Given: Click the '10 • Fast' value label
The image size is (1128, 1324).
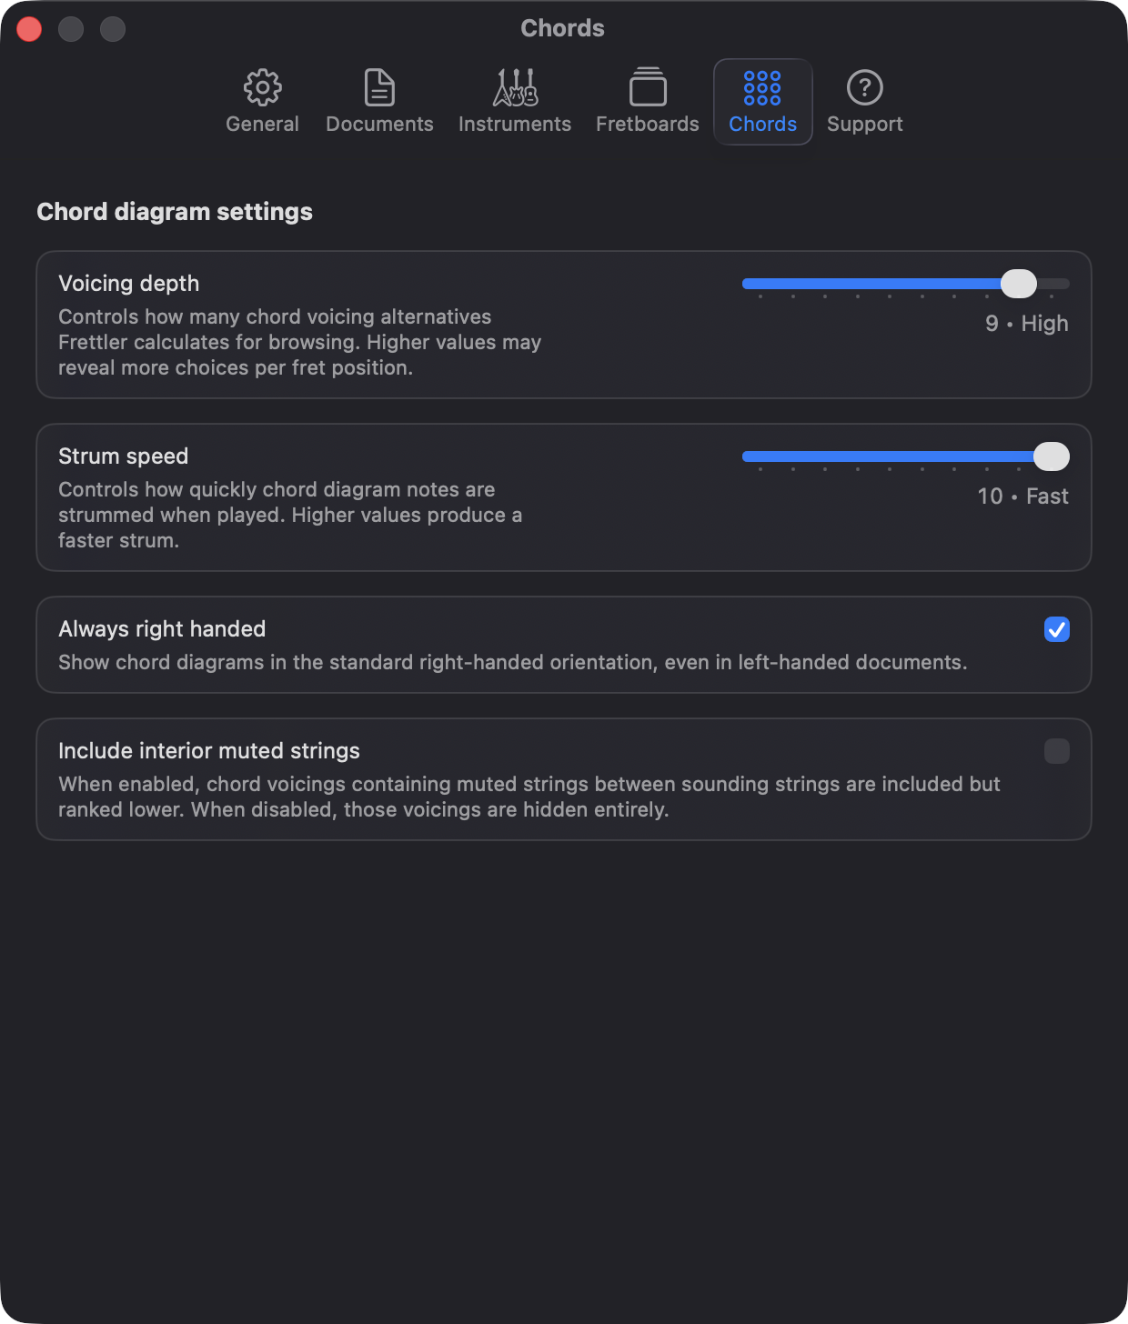Looking at the screenshot, I should coord(1023,496).
